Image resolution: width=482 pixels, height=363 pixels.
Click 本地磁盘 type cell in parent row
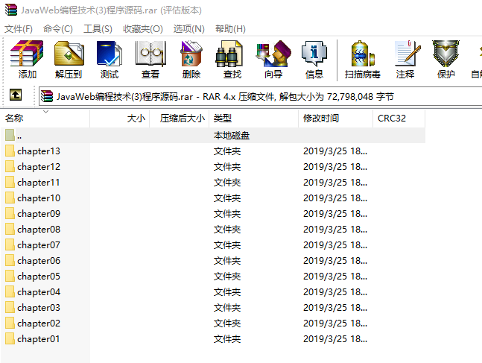tap(232, 136)
